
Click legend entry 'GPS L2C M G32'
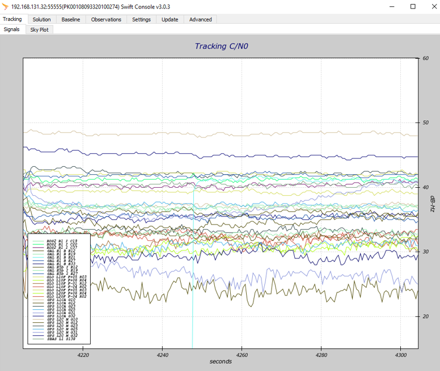[x=55, y=335]
